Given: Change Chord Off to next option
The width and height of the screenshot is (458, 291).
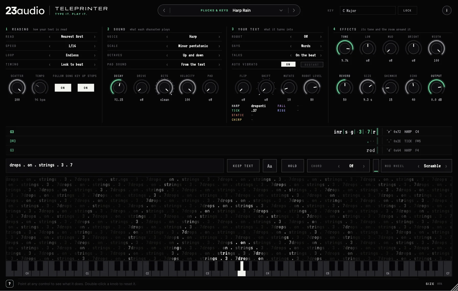Looking at the screenshot, I should [364, 166].
